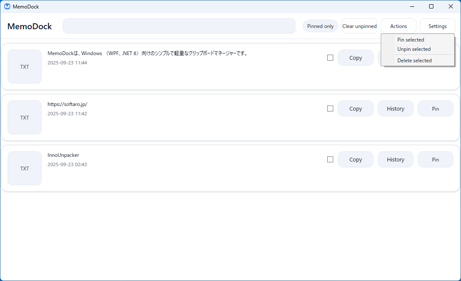Image resolution: width=461 pixels, height=281 pixels.
Task: Close the MemoDock window
Action: (x=451, y=6)
